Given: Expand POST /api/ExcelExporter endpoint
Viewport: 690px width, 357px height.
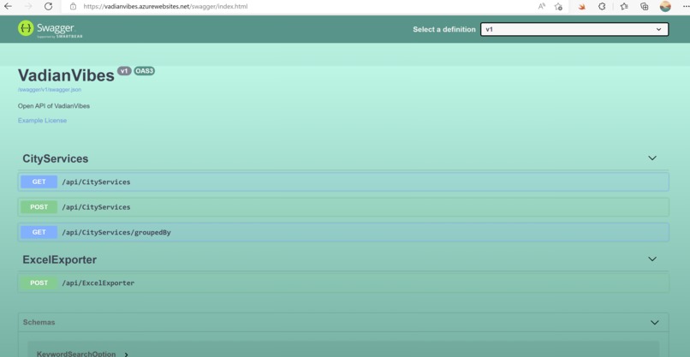Looking at the screenshot, I should [x=343, y=283].
